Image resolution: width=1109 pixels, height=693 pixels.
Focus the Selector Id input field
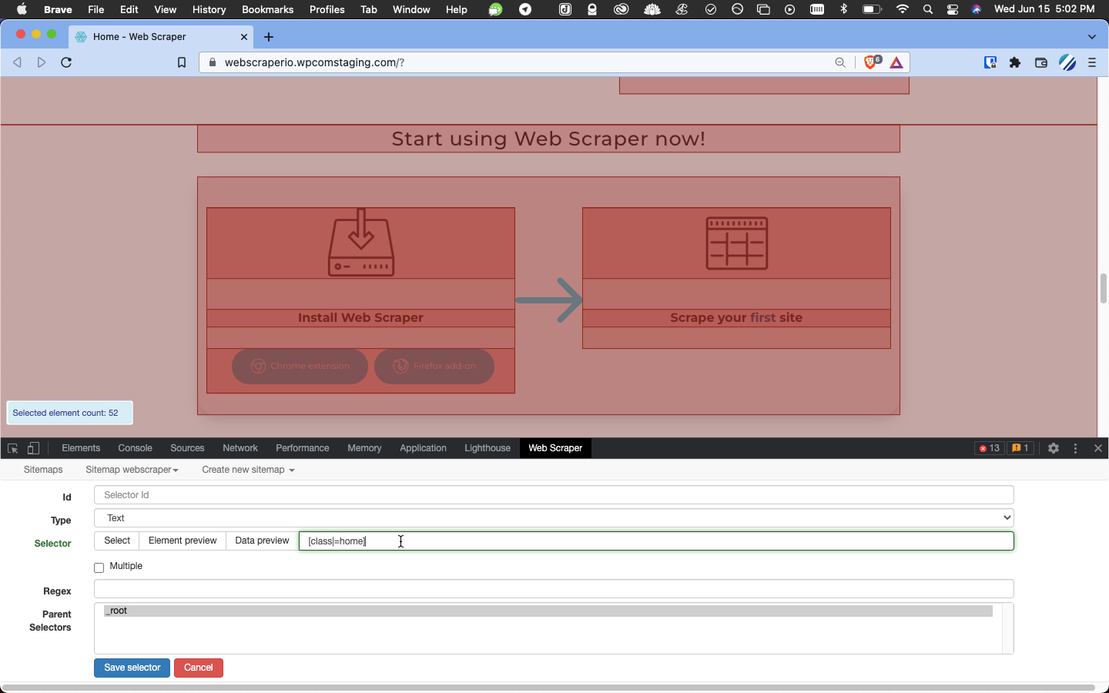(x=554, y=495)
